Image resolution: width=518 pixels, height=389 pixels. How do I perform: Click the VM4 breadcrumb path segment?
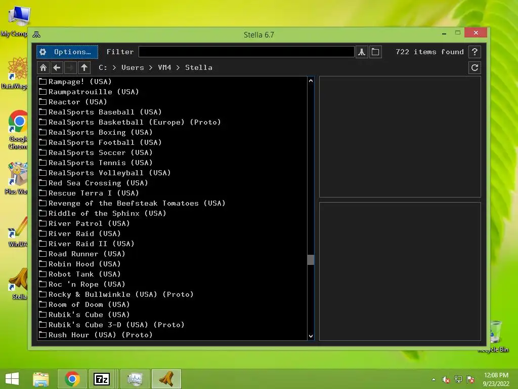click(164, 67)
